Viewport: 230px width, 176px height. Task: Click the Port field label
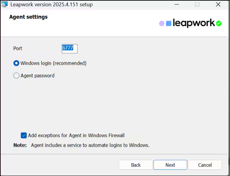coord(18,48)
